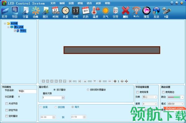Viewport: 186px width, 123px height.
Task: Export to U盘 USB drive
Action: [166, 13]
